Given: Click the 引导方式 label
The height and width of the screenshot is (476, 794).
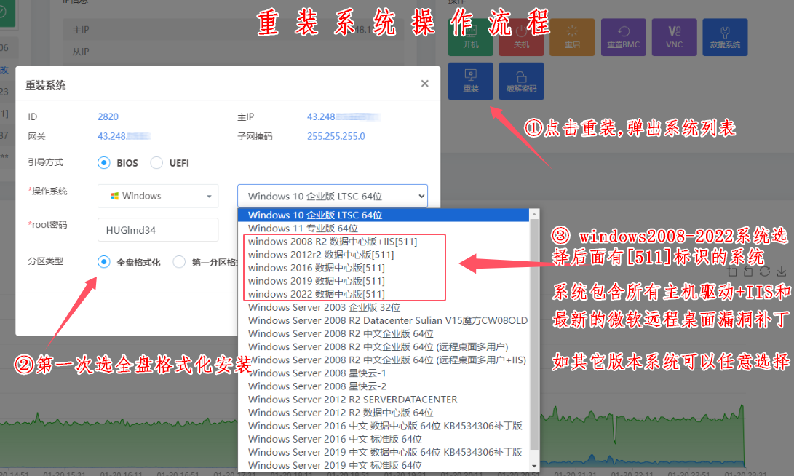Looking at the screenshot, I should (46, 162).
